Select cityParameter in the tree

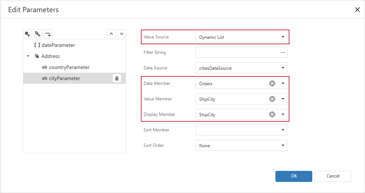tap(74, 78)
